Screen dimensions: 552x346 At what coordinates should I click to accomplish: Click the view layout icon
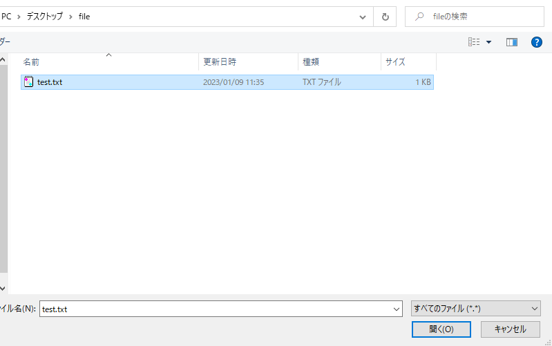(x=474, y=42)
